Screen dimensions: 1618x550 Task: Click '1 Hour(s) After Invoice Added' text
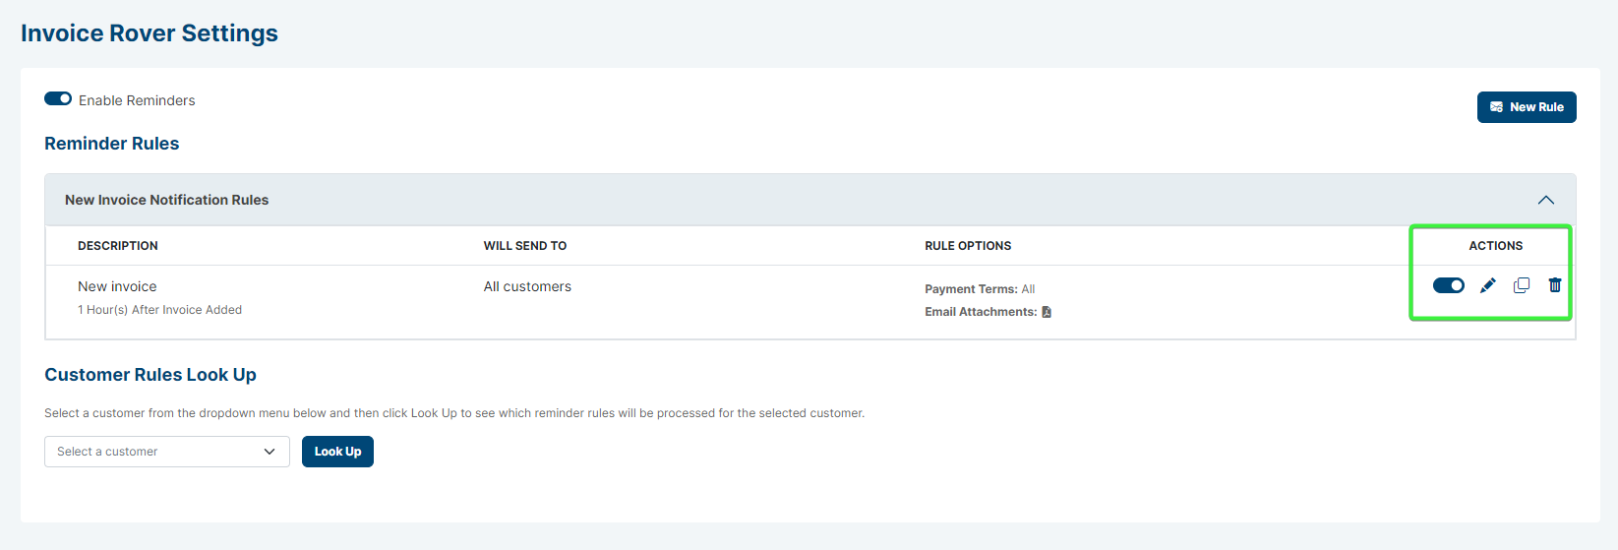pyautogui.click(x=159, y=310)
